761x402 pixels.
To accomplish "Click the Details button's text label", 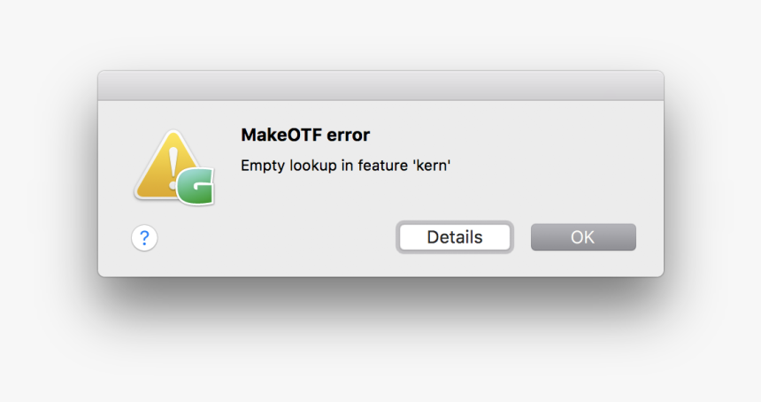I will tap(455, 237).
